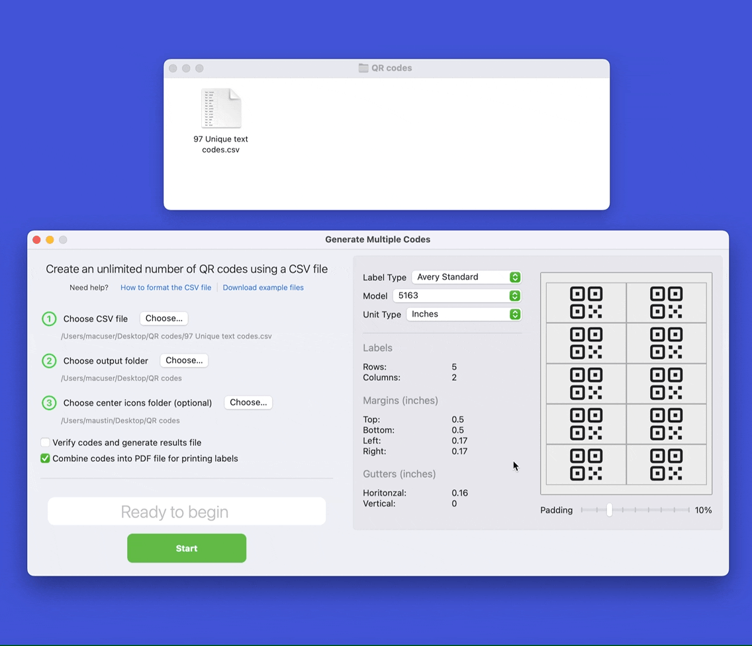Click Choose button for center icons folder
The width and height of the screenshot is (752, 646).
pyautogui.click(x=248, y=402)
